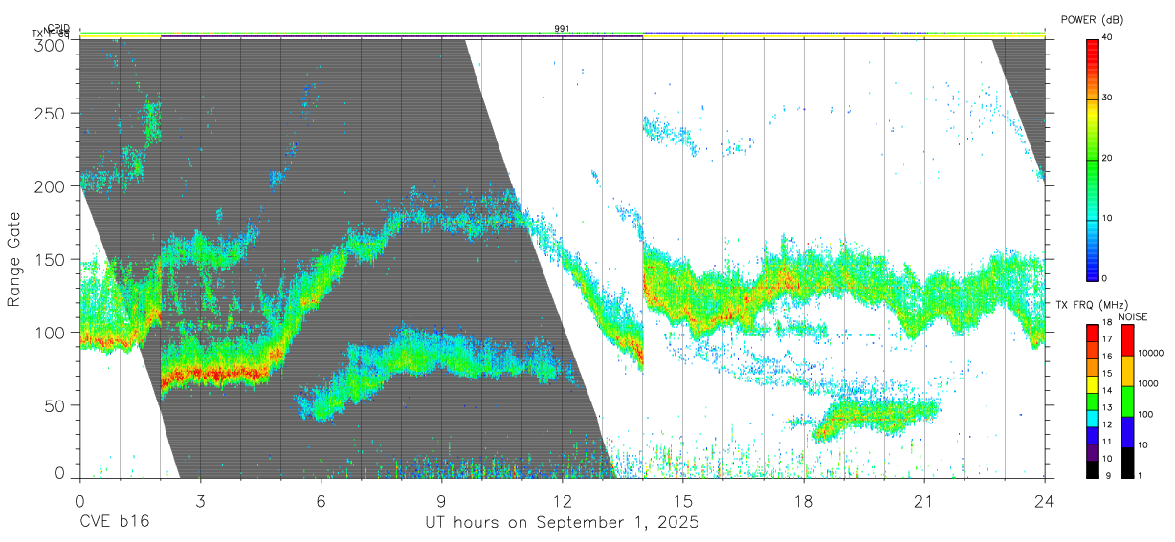
Task: Click the green 13–14 MHz TX FRQ swatch
Action: 1092,400
